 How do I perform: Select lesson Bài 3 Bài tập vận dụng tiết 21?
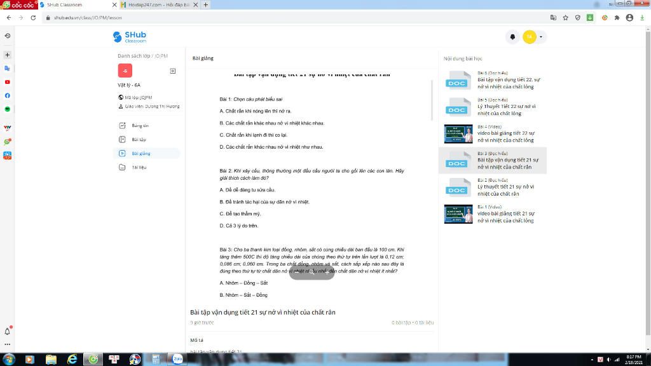(x=493, y=160)
